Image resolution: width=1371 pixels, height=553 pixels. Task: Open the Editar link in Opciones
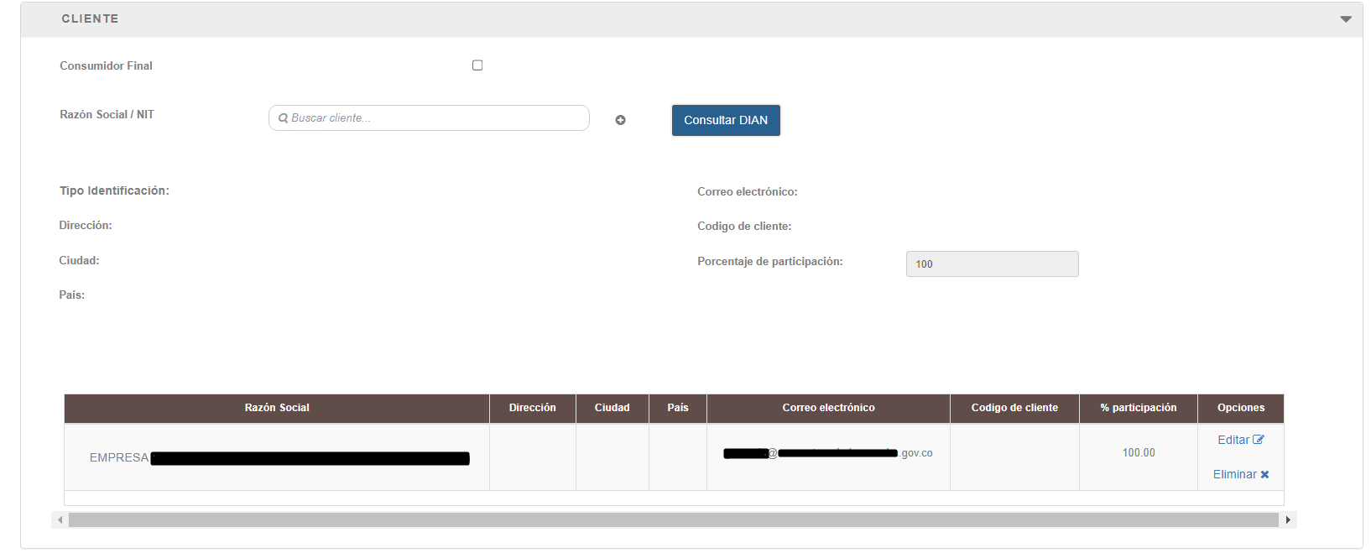tap(1233, 440)
